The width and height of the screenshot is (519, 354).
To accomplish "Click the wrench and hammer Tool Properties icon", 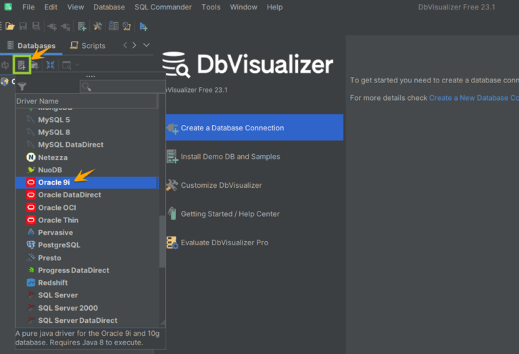I will (x=97, y=26).
